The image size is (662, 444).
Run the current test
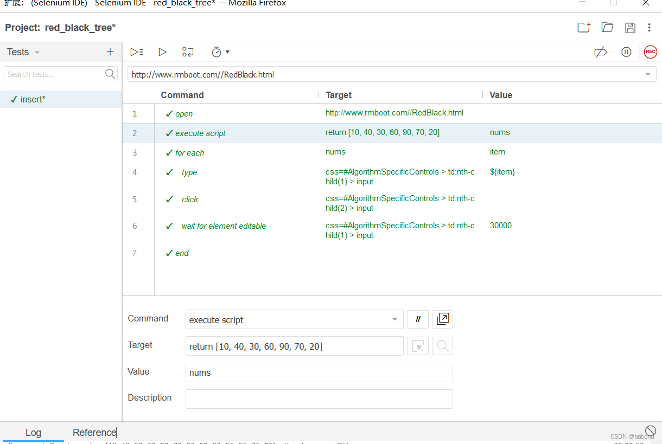click(162, 52)
